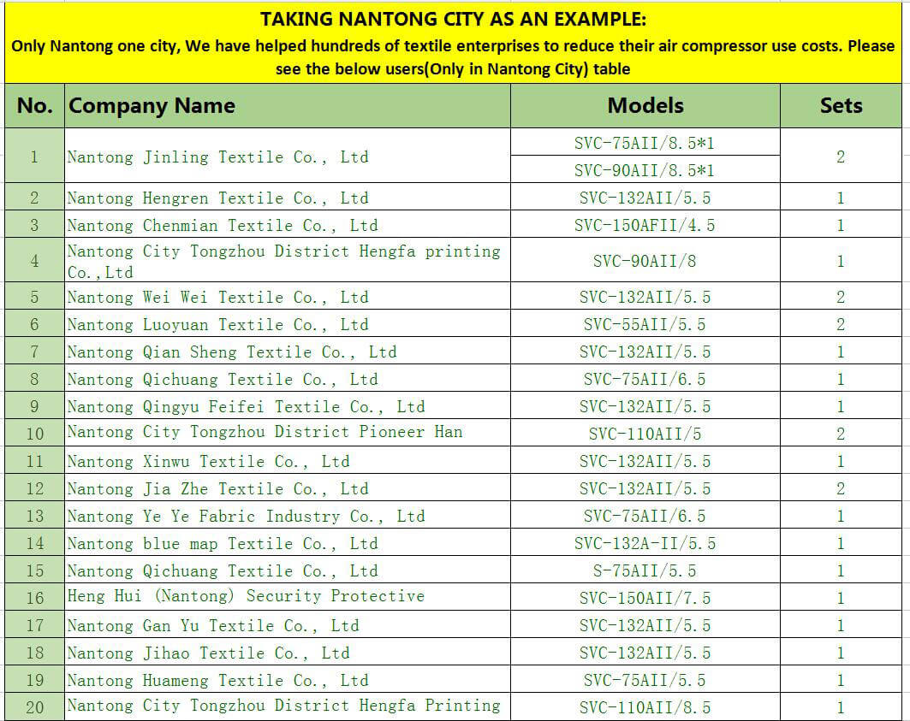910x721 pixels.
Task: Click the 'Models' column header
Action: (645, 105)
